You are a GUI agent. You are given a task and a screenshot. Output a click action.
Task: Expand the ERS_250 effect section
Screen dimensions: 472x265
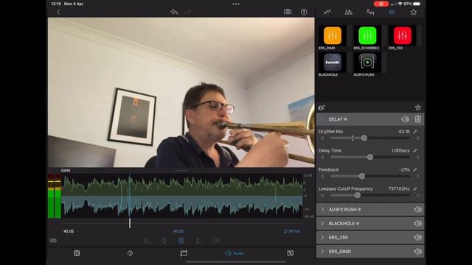click(322, 237)
